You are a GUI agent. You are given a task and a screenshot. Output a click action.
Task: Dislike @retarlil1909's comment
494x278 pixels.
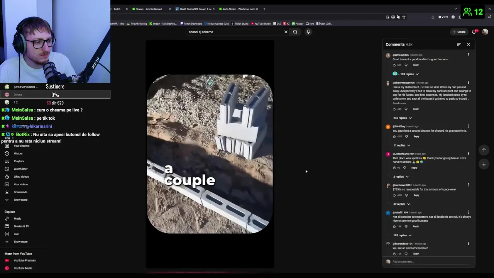coord(406,226)
